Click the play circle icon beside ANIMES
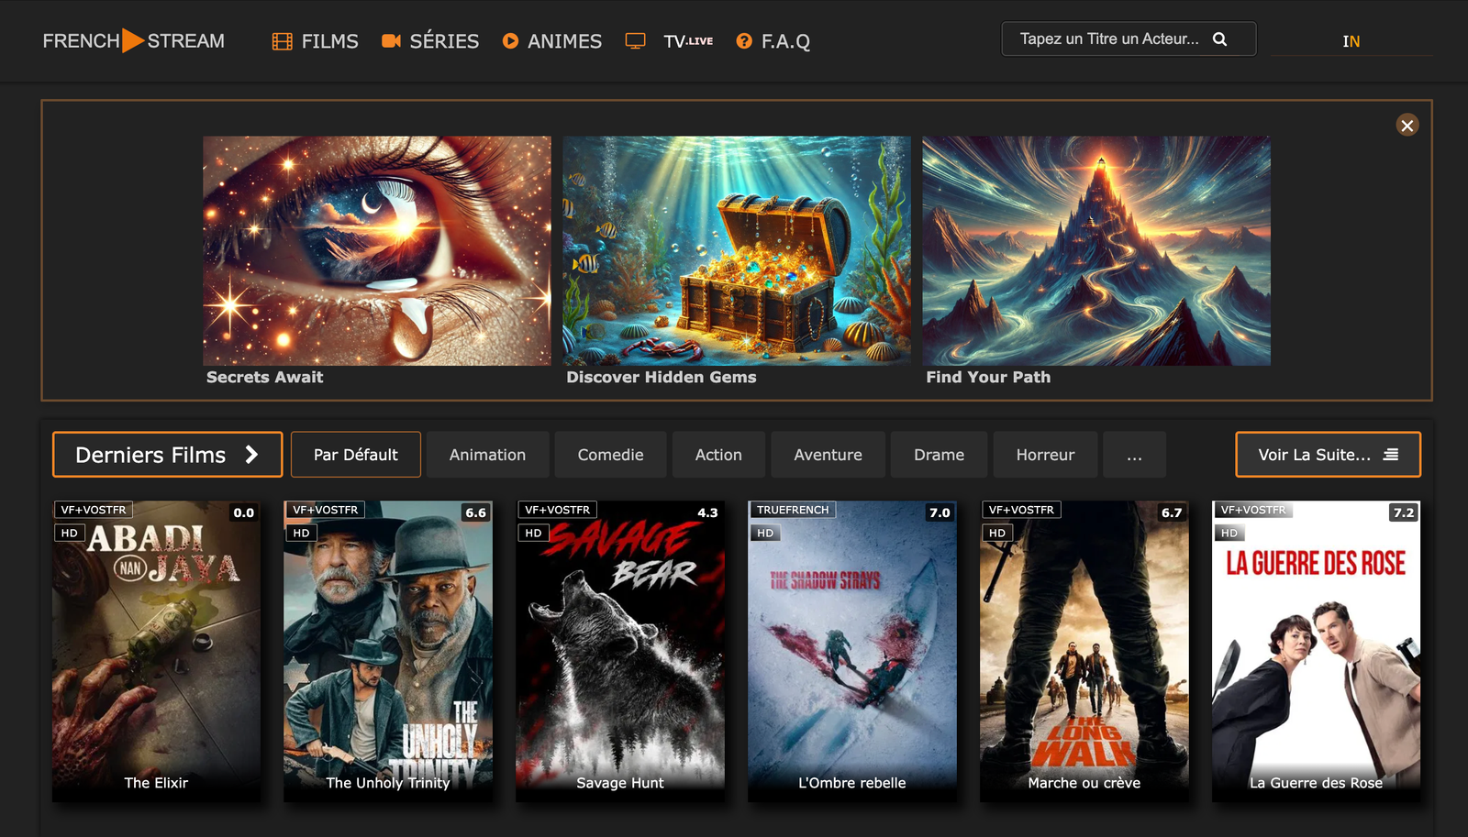Viewport: 1468px width, 837px height. coord(510,41)
